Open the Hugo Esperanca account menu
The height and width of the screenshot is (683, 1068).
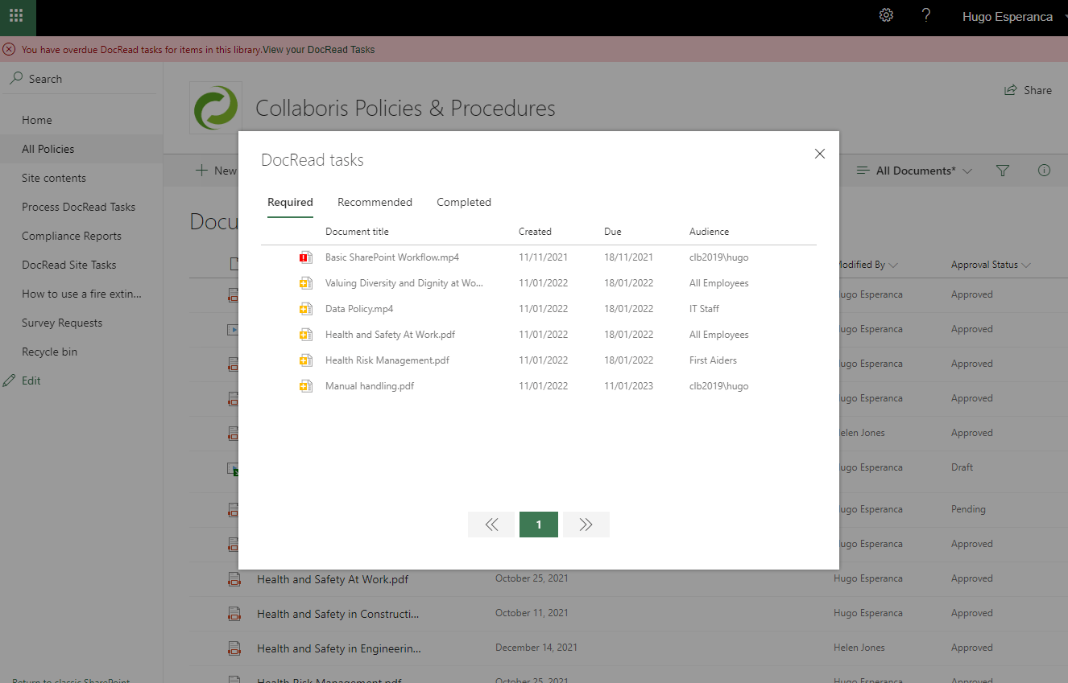click(x=1008, y=17)
